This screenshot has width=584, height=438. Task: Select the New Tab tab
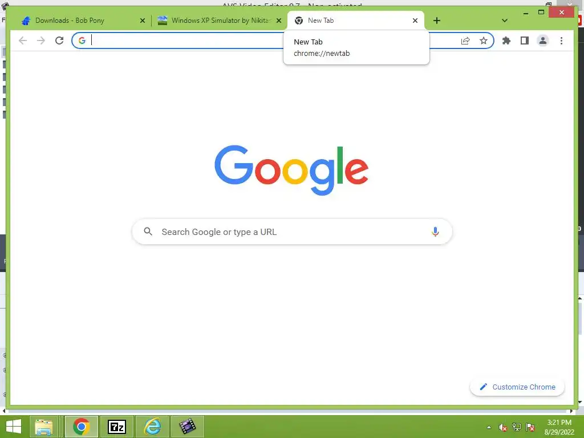point(356,21)
